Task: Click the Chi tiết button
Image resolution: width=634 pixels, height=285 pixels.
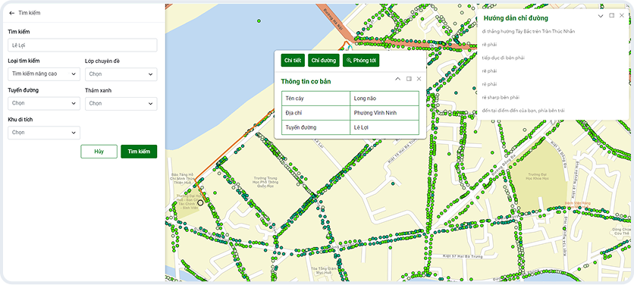Action: pyautogui.click(x=293, y=60)
